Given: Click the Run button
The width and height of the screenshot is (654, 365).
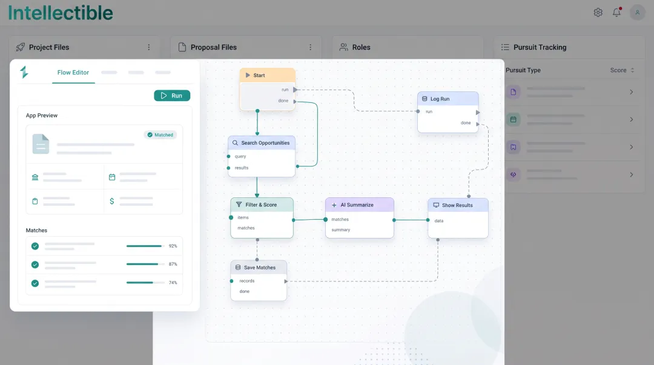Looking at the screenshot, I should click(172, 96).
